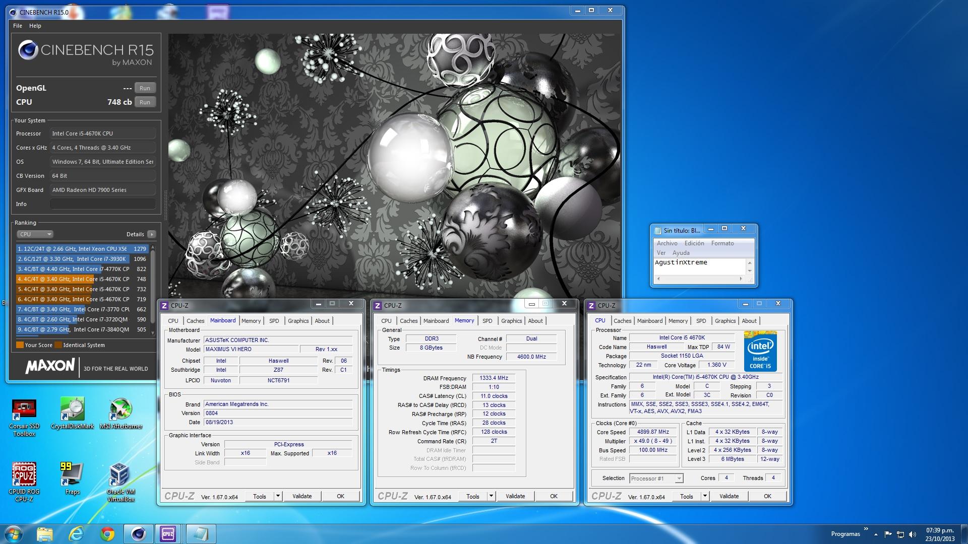Image resolution: width=968 pixels, height=544 pixels.
Task: Click Core Speed value 4899.87 MHz
Action: point(653,432)
